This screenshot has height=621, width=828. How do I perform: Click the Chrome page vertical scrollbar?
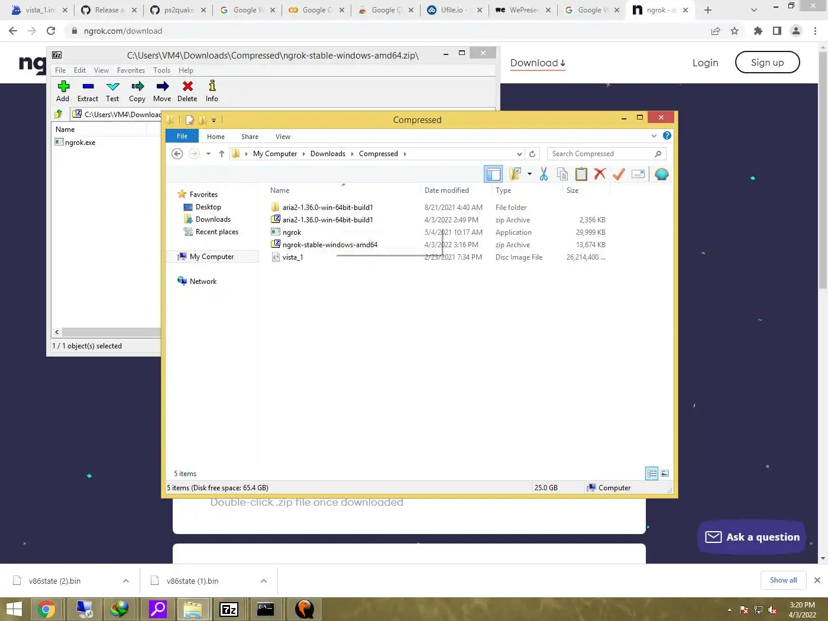pyautogui.click(x=823, y=170)
